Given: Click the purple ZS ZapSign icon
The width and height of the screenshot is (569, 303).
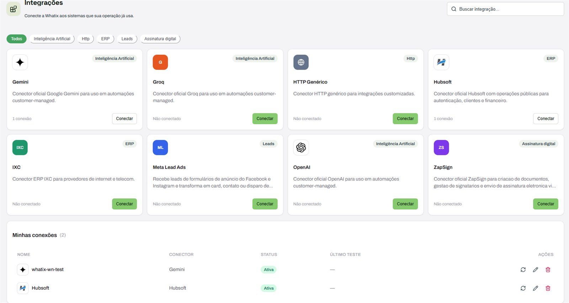Looking at the screenshot, I should tap(441, 148).
